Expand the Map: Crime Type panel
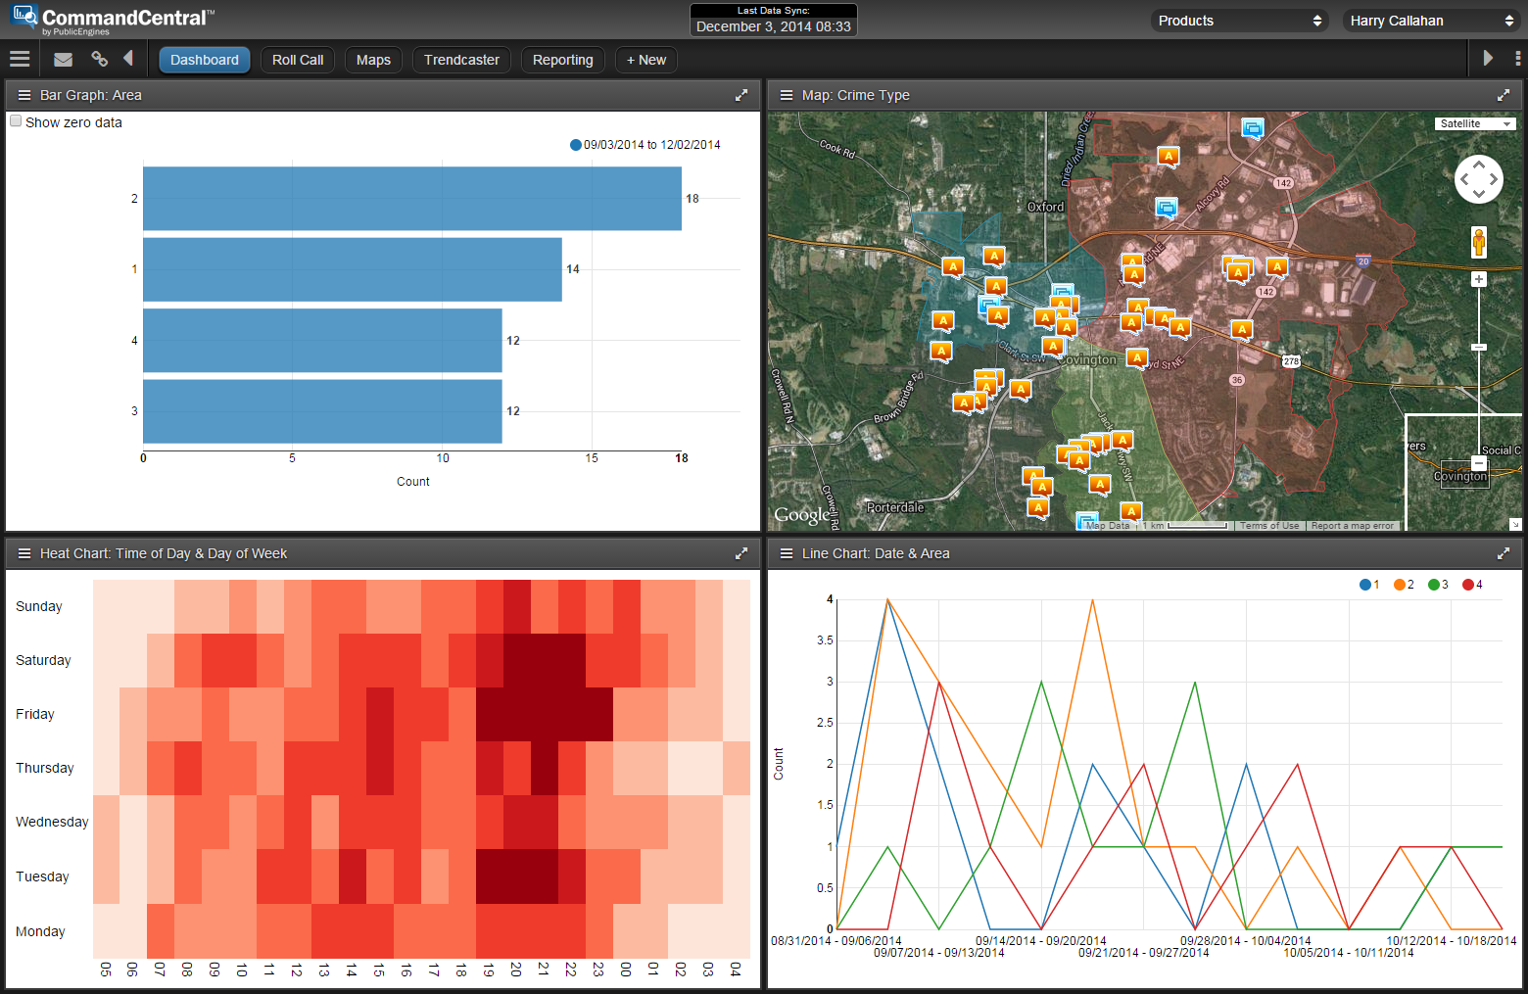This screenshot has width=1528, height=994. pyautogui.click(x=1504, y=95)
